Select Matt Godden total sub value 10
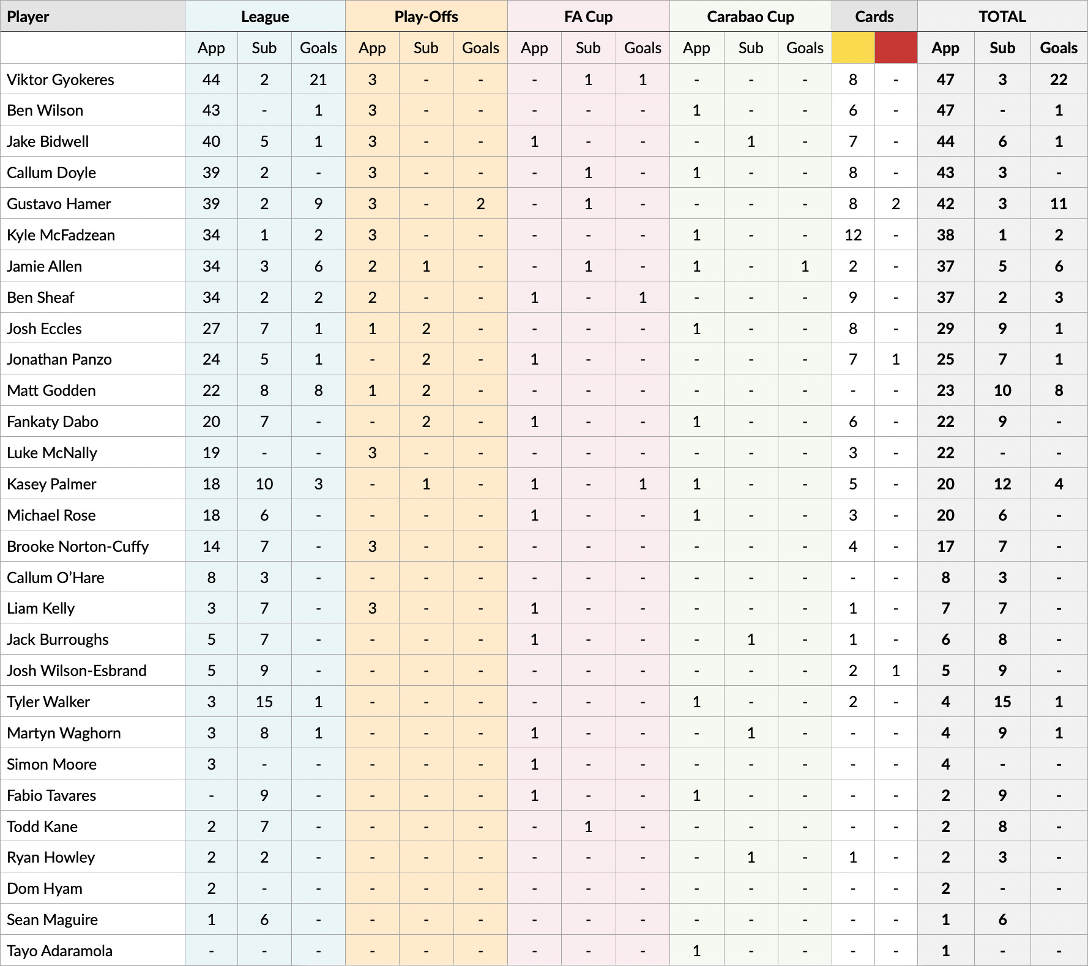The height and width of the screenshot is (966, 1088). tap(1002, 390)
